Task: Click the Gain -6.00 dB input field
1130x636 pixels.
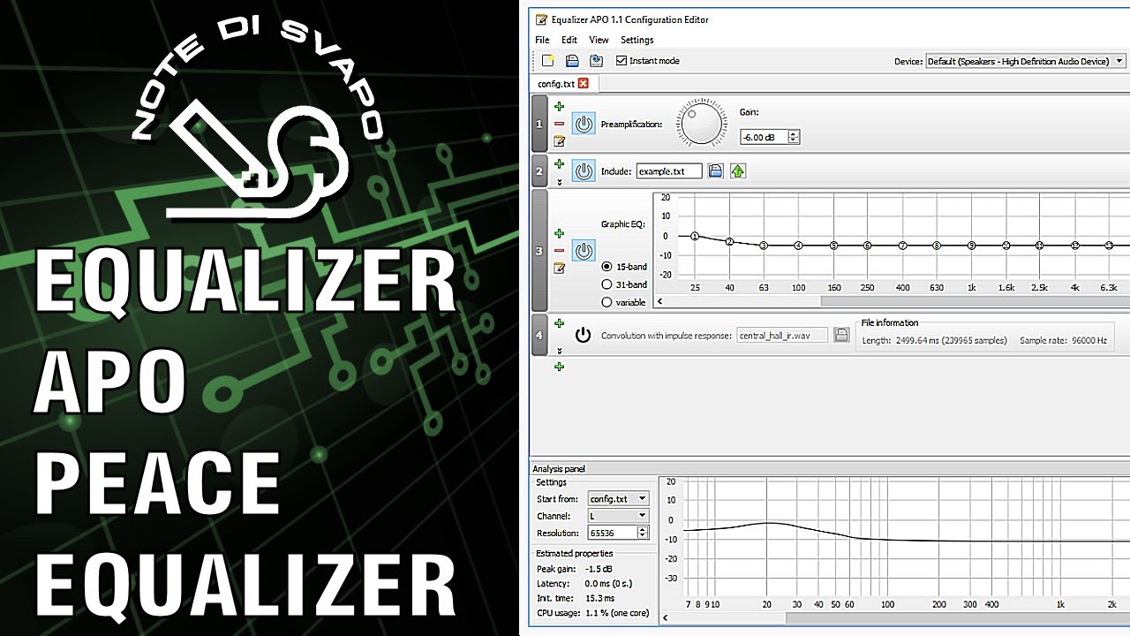Action: (x=764, y=137)
